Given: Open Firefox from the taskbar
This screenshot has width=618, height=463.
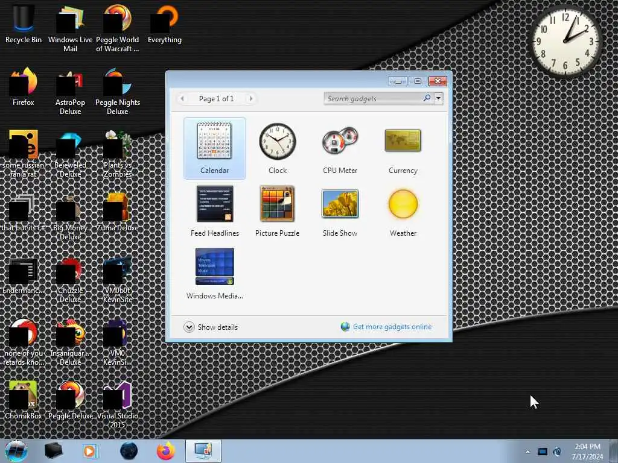Looking at the screenshot, I should 166,451.
